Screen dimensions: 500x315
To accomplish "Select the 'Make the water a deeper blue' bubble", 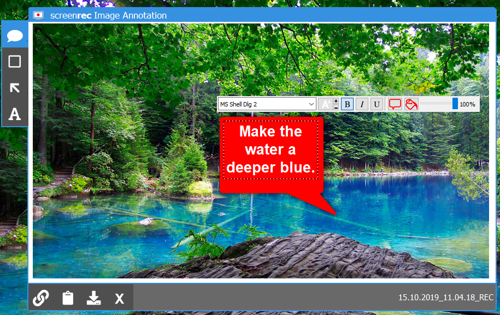I will [271, 150].
